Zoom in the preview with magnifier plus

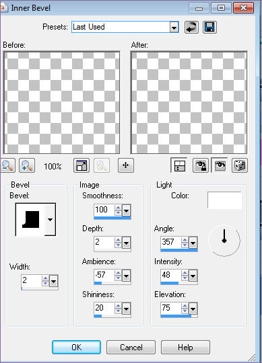27,165
